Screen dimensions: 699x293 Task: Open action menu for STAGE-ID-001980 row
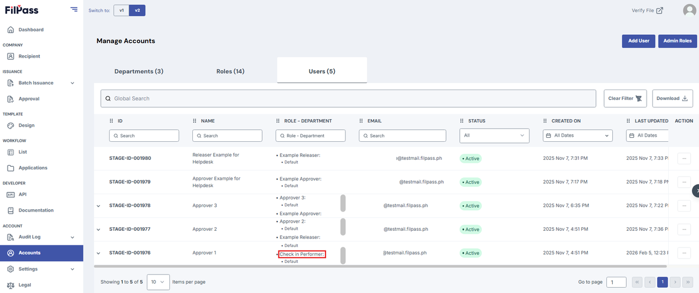point(684,158)
